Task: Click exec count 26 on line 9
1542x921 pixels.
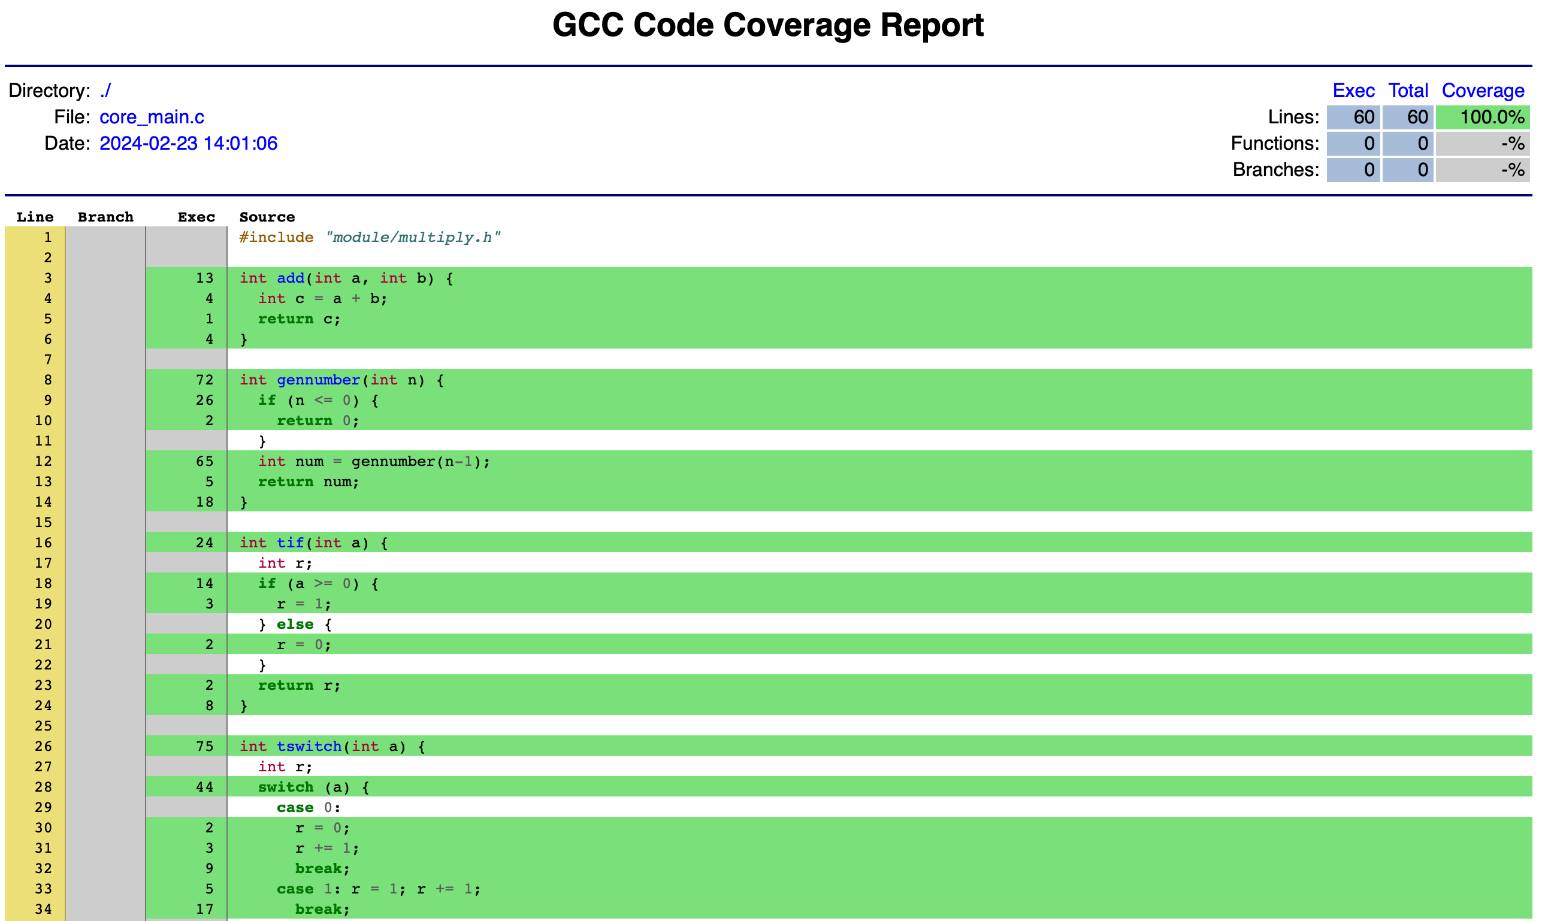Action: coord(204,400)
